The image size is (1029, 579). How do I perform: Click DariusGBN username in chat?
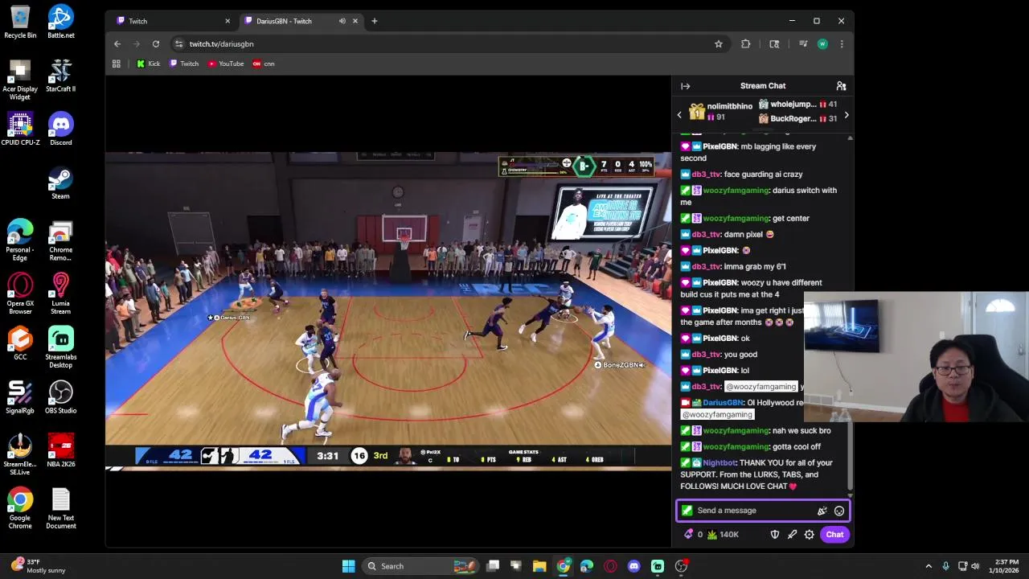point(723,403)
